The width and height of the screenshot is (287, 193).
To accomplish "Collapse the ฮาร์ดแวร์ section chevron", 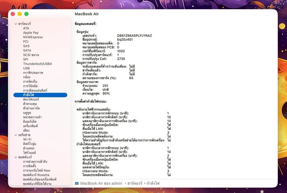I will tap(16, 24).
